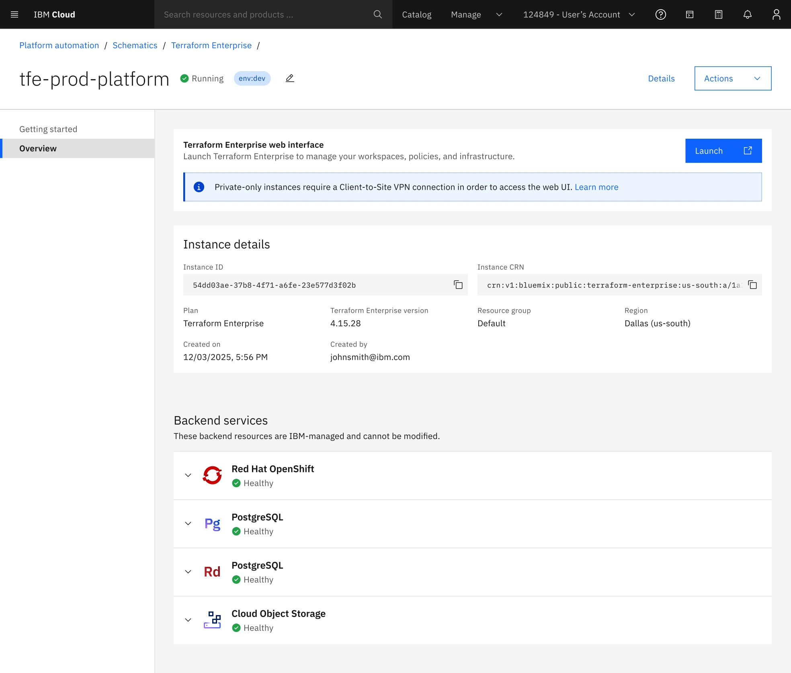Open the cost estimator calculator icon

tap(719, 14)
